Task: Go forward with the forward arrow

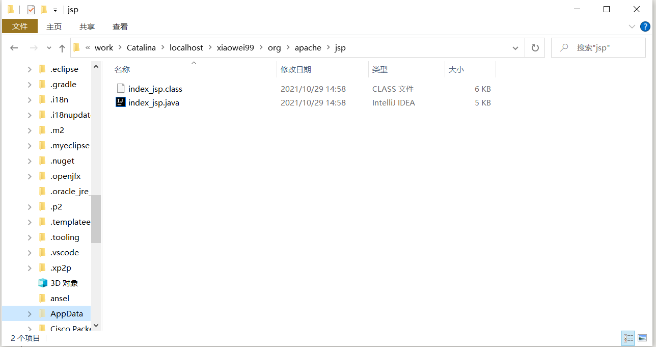Action: click(x=34, y=48)
